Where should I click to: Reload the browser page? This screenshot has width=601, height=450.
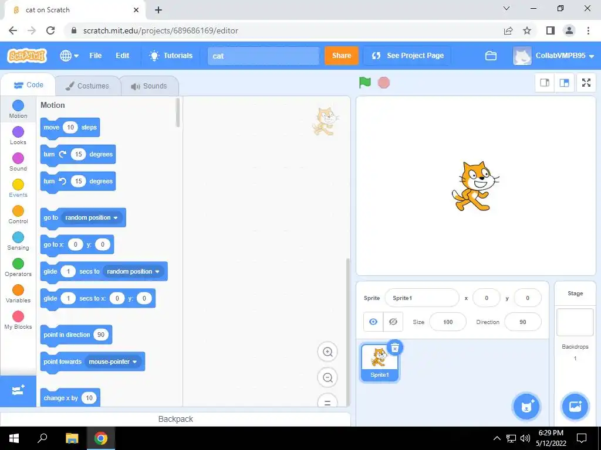50,30
